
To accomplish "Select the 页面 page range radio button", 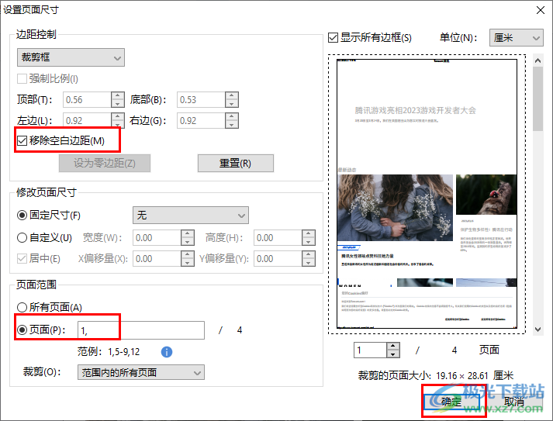I will tap(22, 330).
